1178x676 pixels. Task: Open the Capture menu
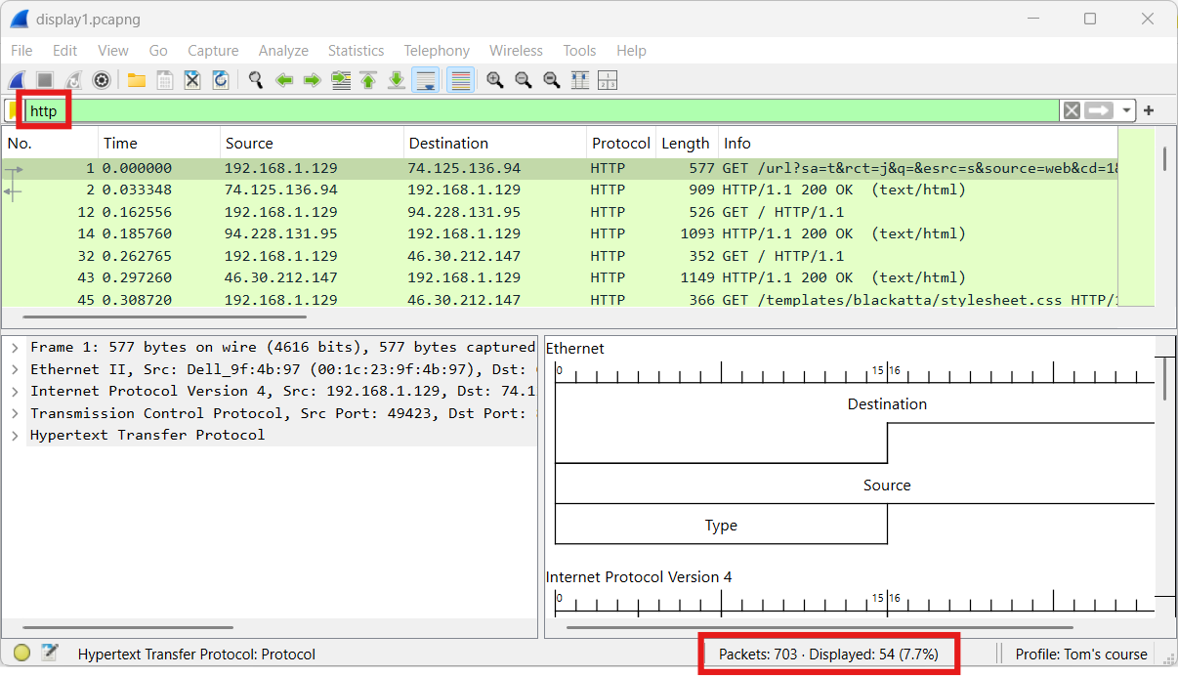pyautogui.click(x=213, y=51)
